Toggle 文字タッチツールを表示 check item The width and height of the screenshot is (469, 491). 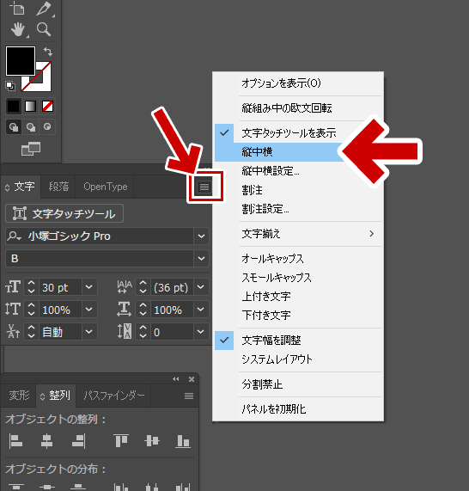298,133
